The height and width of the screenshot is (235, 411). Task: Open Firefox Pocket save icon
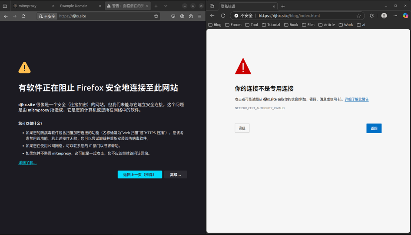[x=173, y=16]
